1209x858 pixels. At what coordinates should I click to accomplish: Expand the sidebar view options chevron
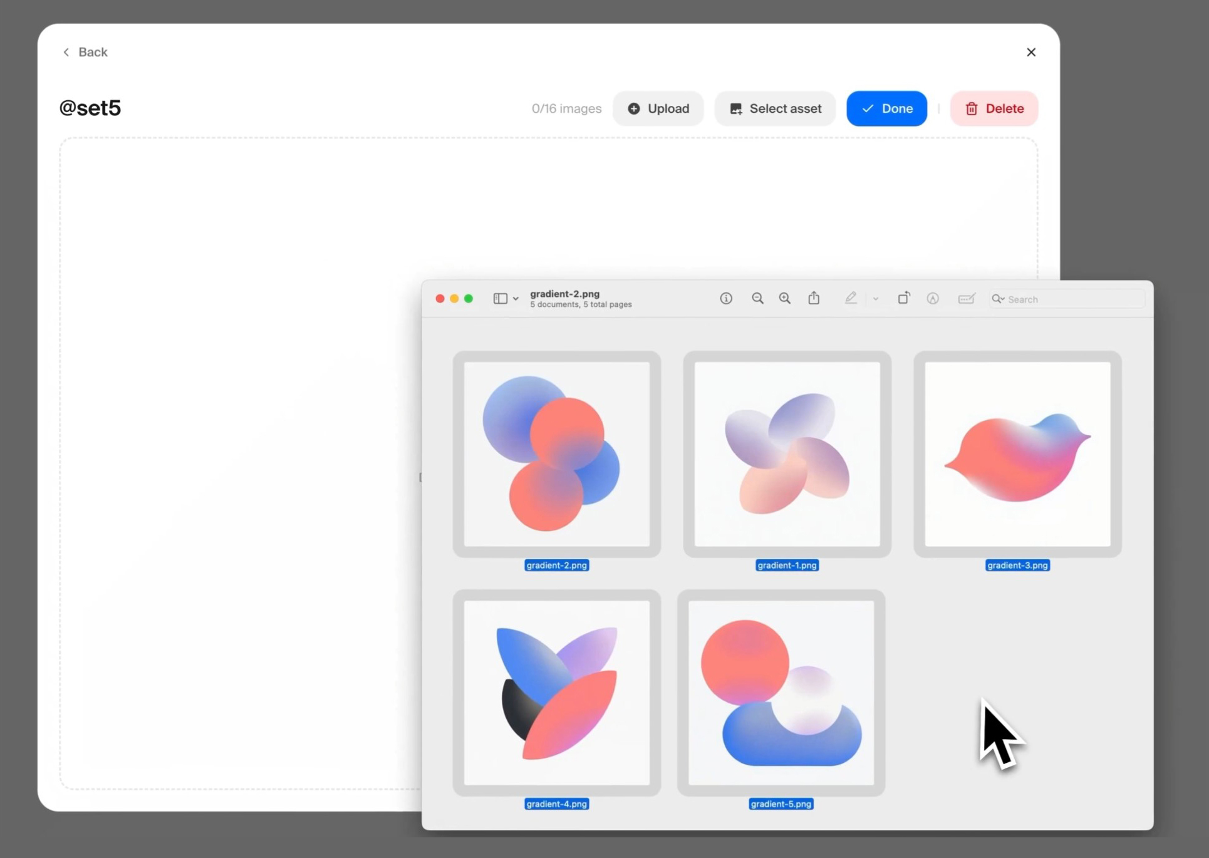click(516, 299)
